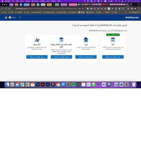Open the YouTube bookmark

(106, 12)
